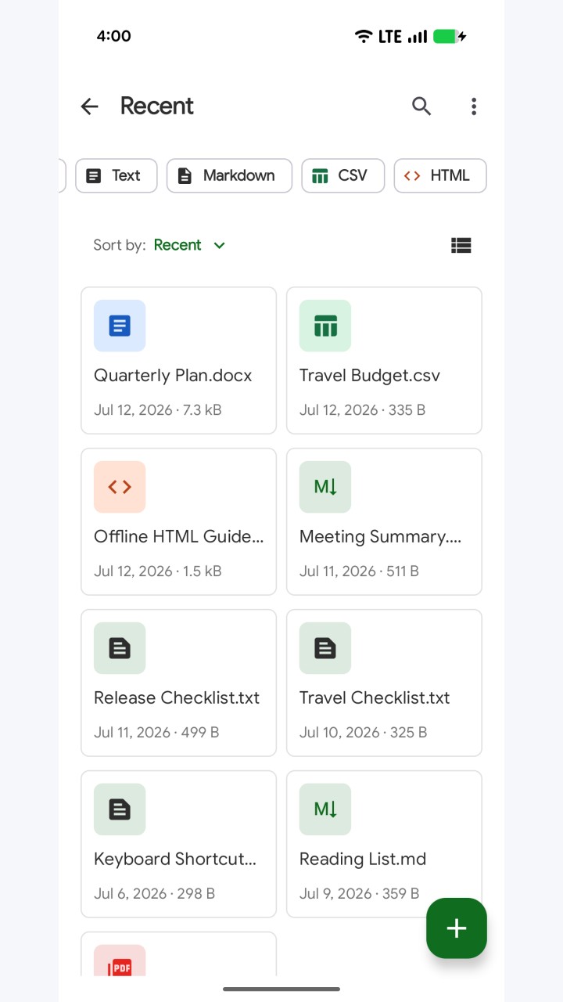The height and width of the screenshot is (1002, 563).
Task: Click the Travel Checklist.txt file icon
Action: pos(325,648)
